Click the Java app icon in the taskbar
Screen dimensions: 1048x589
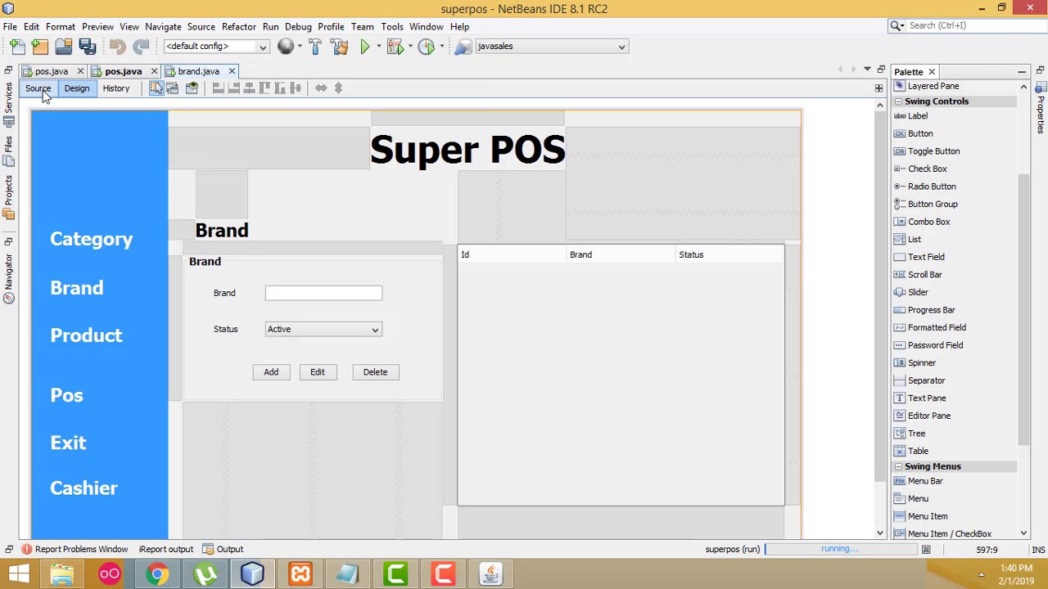[490, 573]
